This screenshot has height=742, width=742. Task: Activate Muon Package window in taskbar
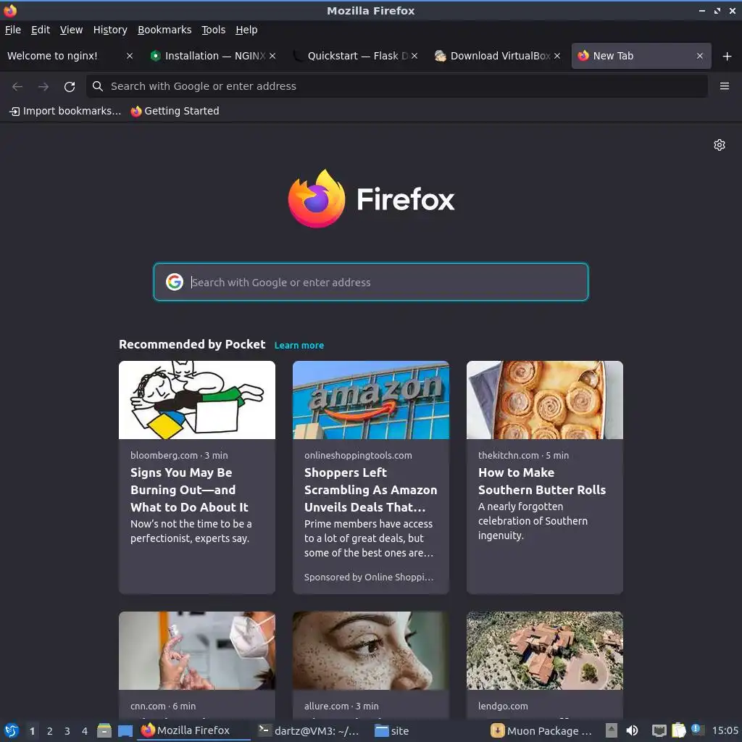pyautogui.click(x=542, y=730)
